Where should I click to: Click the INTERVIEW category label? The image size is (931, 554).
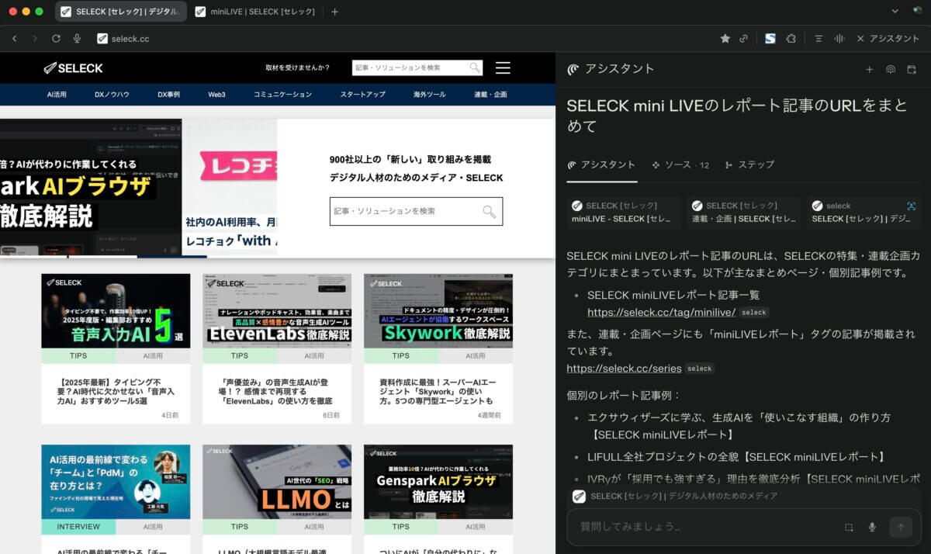(x=78, y=527)
